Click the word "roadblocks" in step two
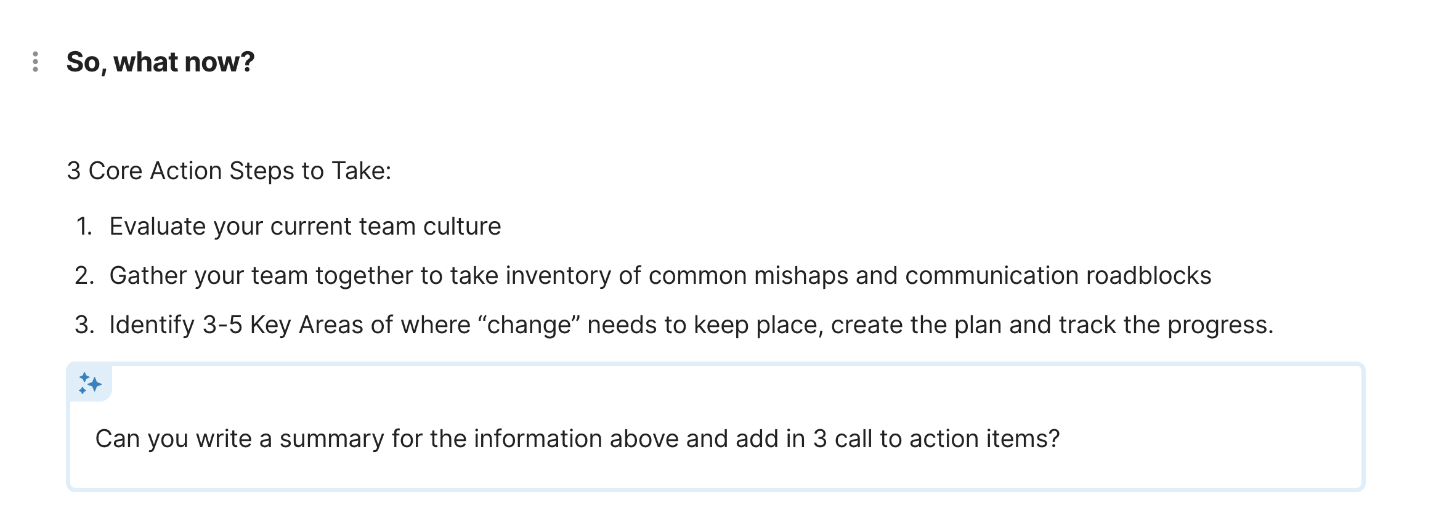 [x=1148, y=275]
